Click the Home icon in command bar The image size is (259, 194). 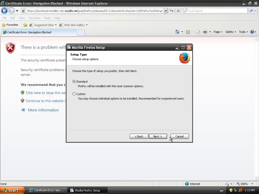(177, 32)
